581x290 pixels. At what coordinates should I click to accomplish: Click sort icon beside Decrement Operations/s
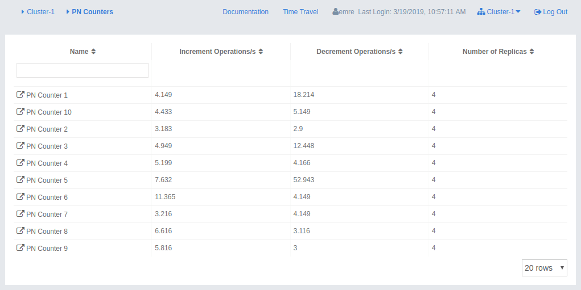pos(401,52)
